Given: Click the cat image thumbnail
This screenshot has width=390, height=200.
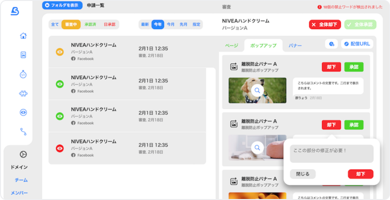Looking at the screenshot, I should click(257, 147).
